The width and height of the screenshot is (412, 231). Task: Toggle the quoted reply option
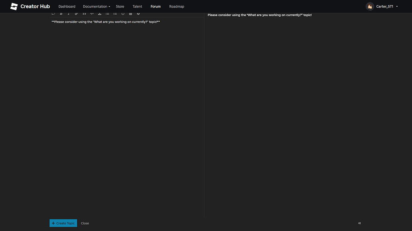point(53,13)
